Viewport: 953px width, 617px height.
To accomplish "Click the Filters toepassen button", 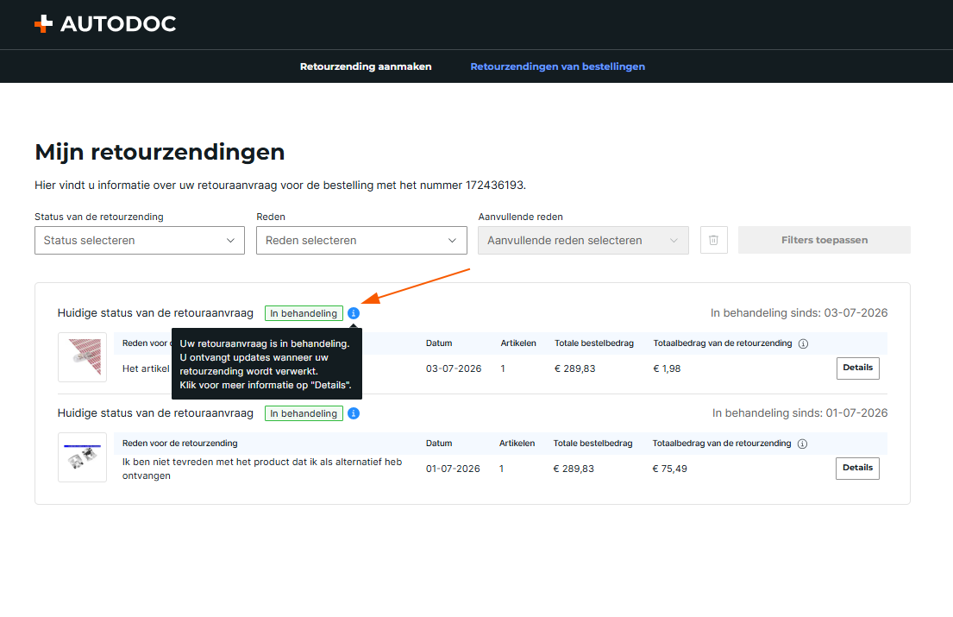I will click(824, 240).
